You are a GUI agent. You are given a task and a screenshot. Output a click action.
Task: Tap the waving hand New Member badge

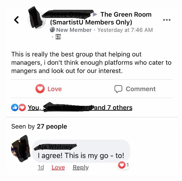[52, 30]
